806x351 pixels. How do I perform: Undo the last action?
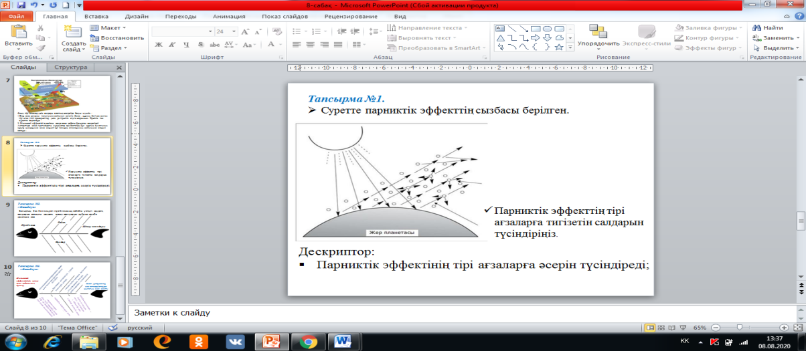point(35,5)
